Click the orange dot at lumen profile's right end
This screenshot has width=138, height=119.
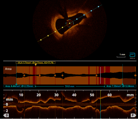tap(135, 75)
